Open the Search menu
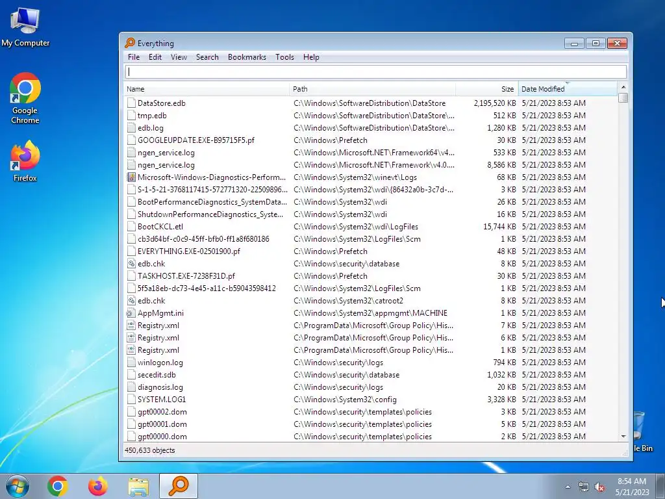Viewport: 665px width, 499px height. click(207, 57)
